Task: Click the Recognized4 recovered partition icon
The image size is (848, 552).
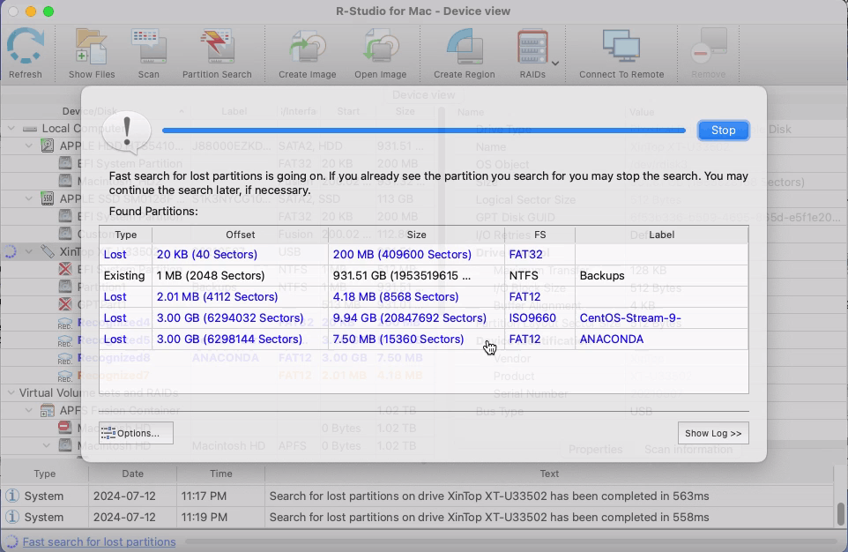Action: pyautogui.click(x=65, y=323)
